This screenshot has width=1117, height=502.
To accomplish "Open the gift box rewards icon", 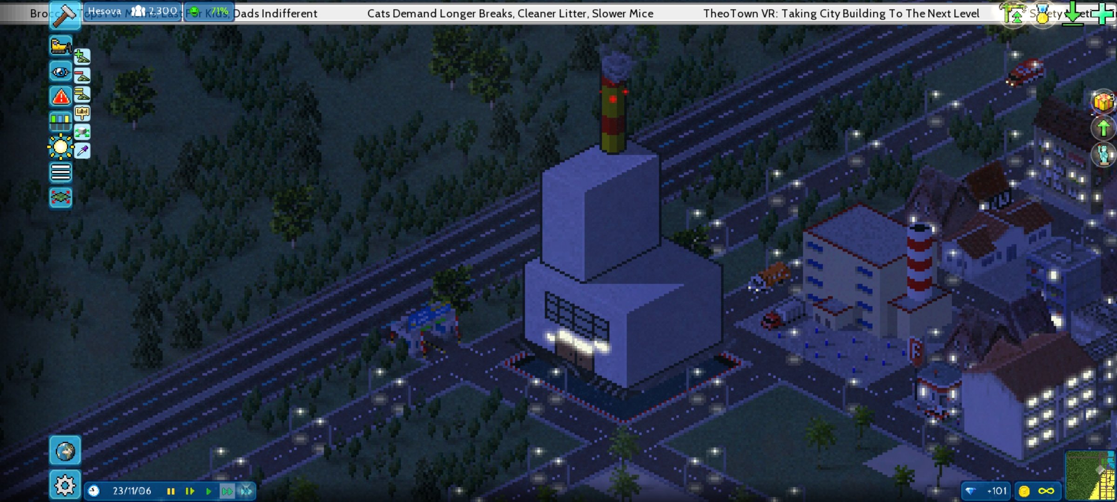I will 1104,101.
